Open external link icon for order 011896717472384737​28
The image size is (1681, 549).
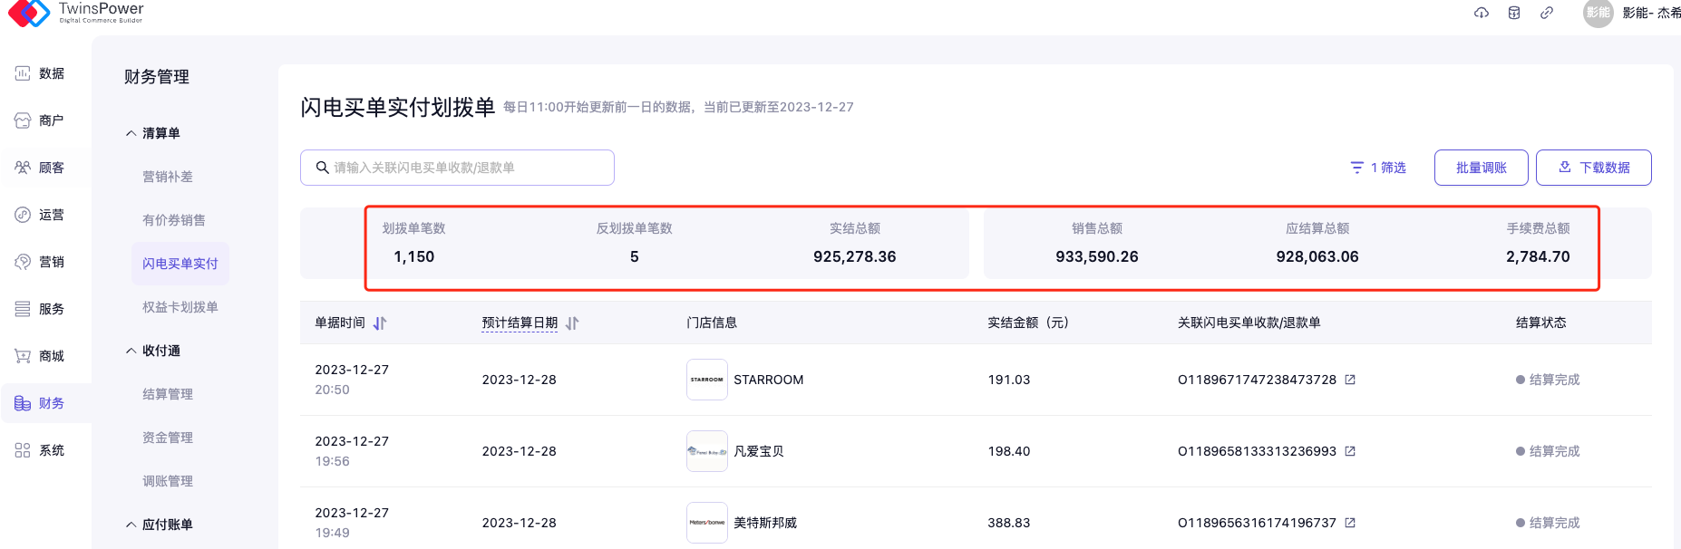1350,380
